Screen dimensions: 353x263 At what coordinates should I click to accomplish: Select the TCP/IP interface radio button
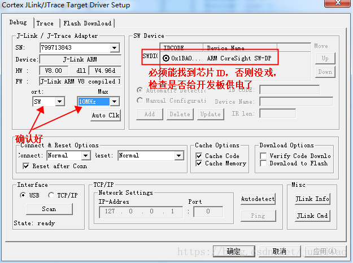pos(51,195)
